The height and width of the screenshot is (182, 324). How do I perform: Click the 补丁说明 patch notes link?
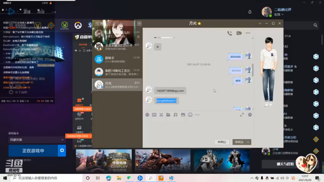[21, 92]
